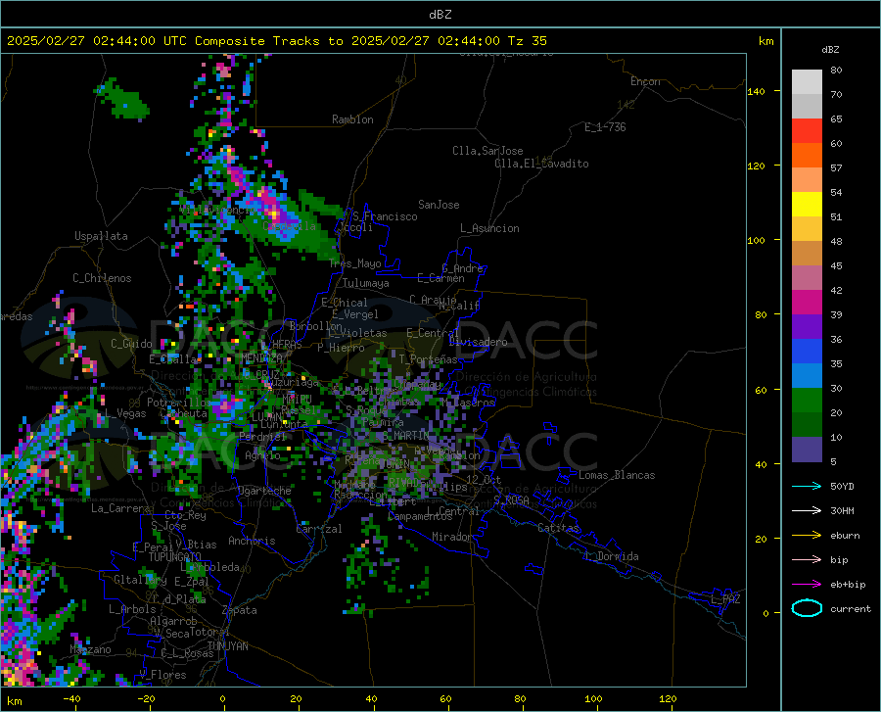Click the 'Lomas_Blancas' map label
The width and height of the screenshot is (881, 712).
tap(617, 475)
